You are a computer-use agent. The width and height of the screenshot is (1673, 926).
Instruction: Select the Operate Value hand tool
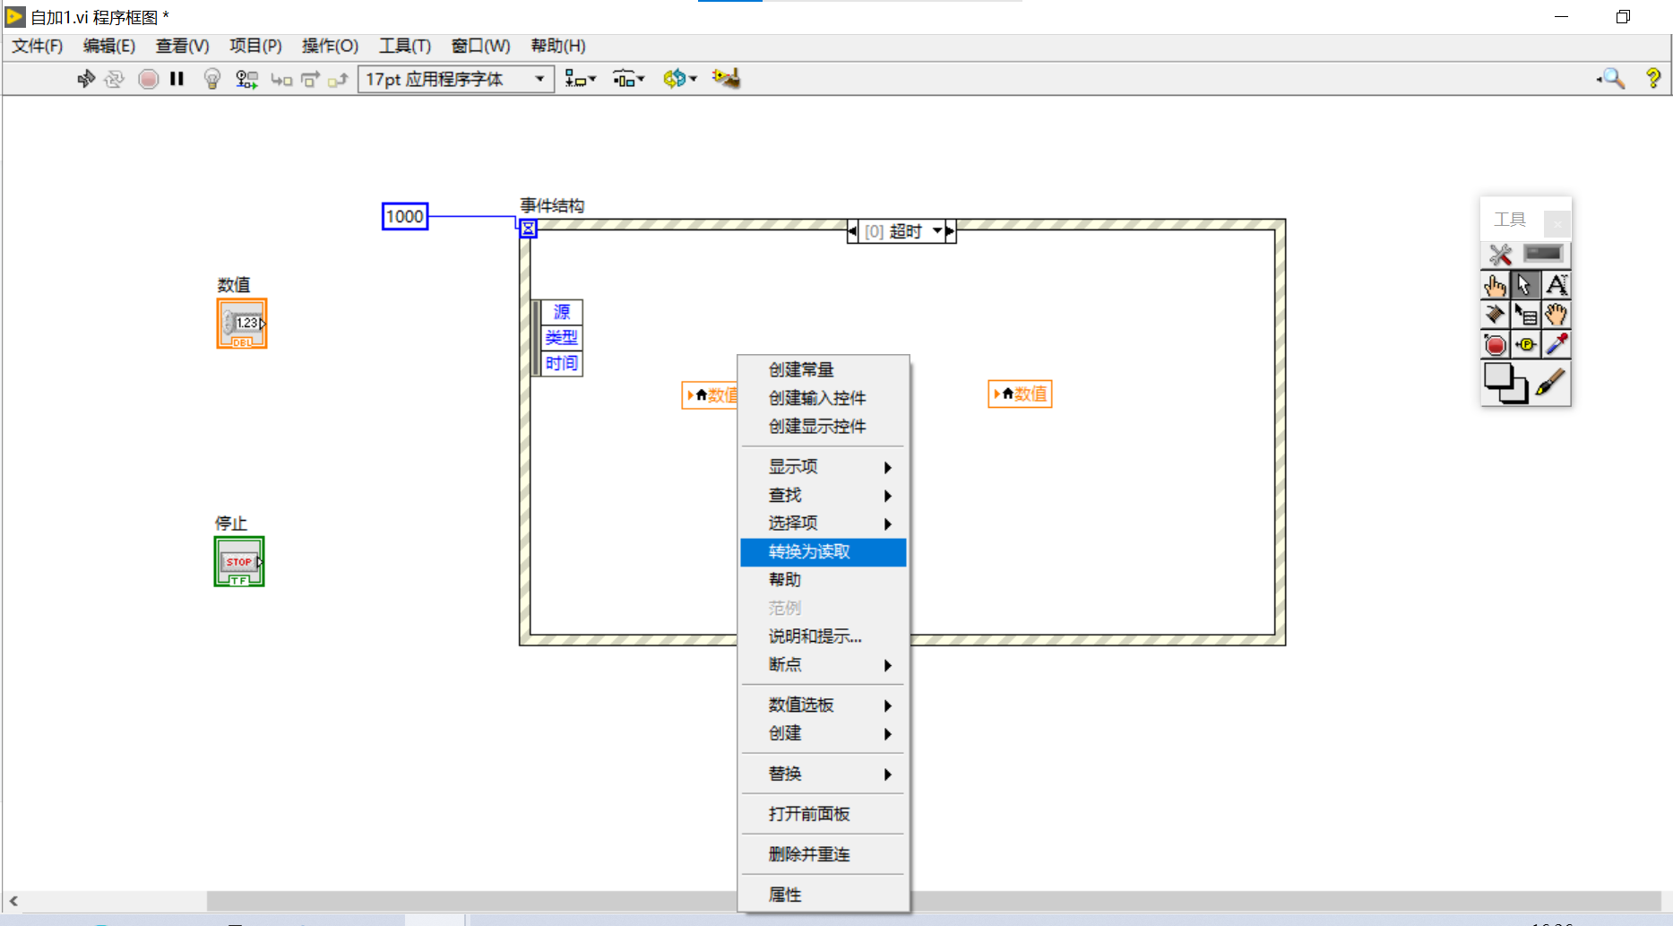[x=1496, y=285]
